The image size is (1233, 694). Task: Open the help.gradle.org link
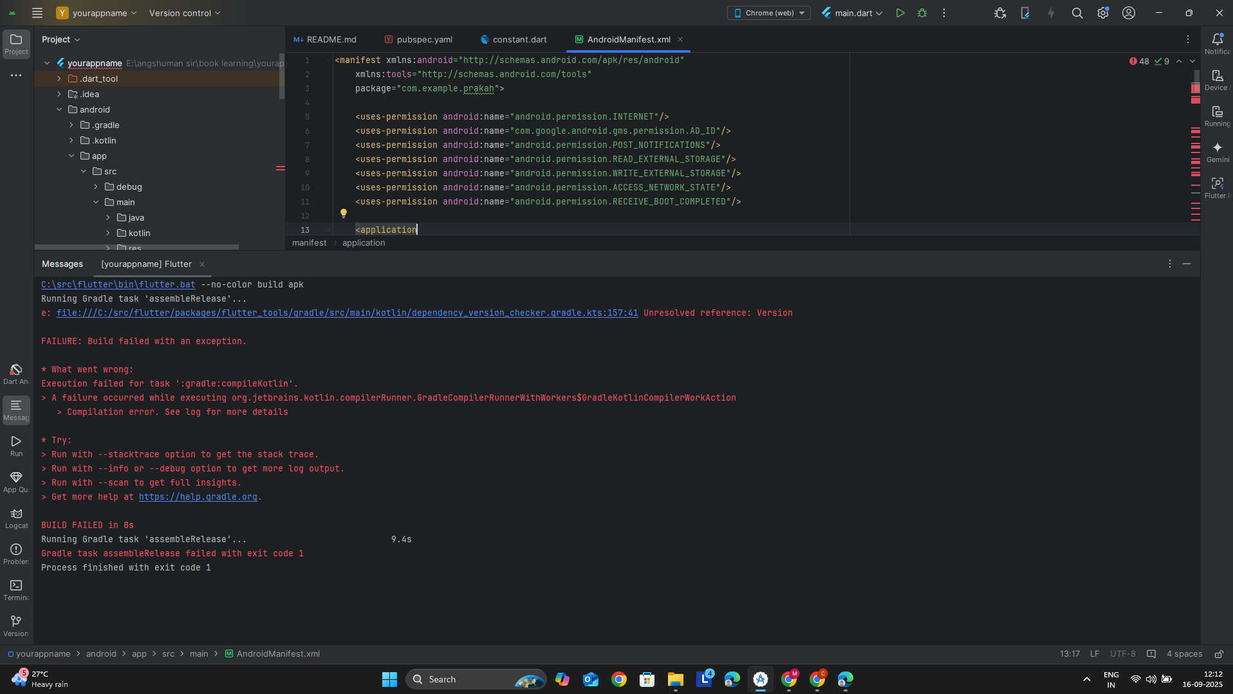[x=198, y=497]
